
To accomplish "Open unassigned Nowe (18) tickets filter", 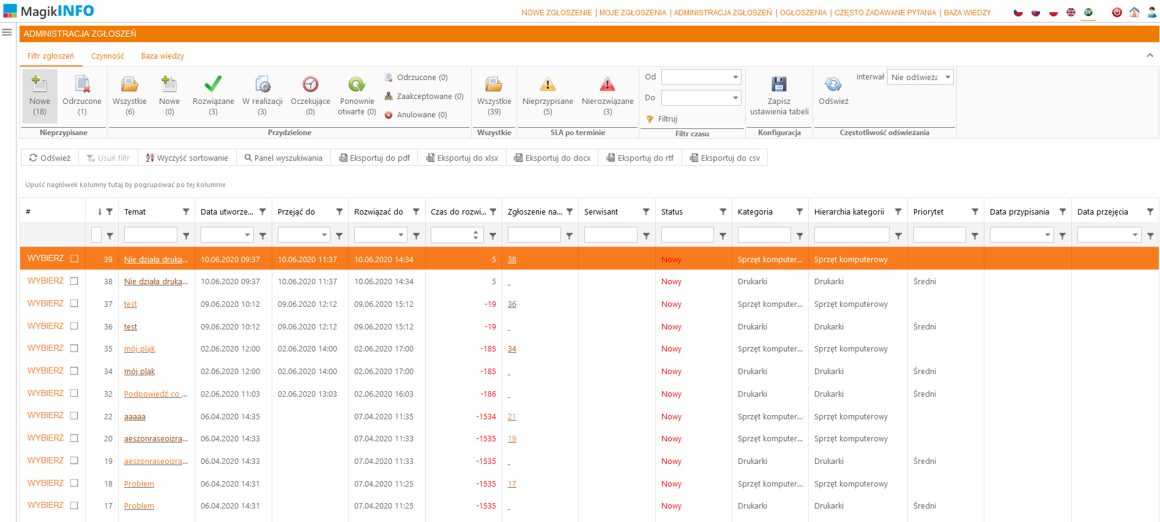I will (40, 97).
